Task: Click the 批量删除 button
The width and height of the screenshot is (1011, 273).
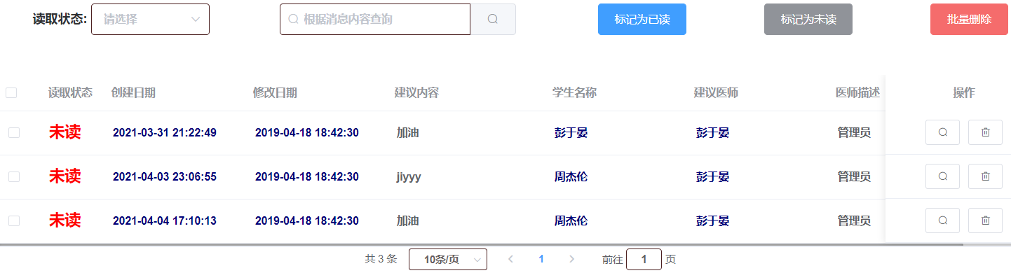Action: click(969, 20)
